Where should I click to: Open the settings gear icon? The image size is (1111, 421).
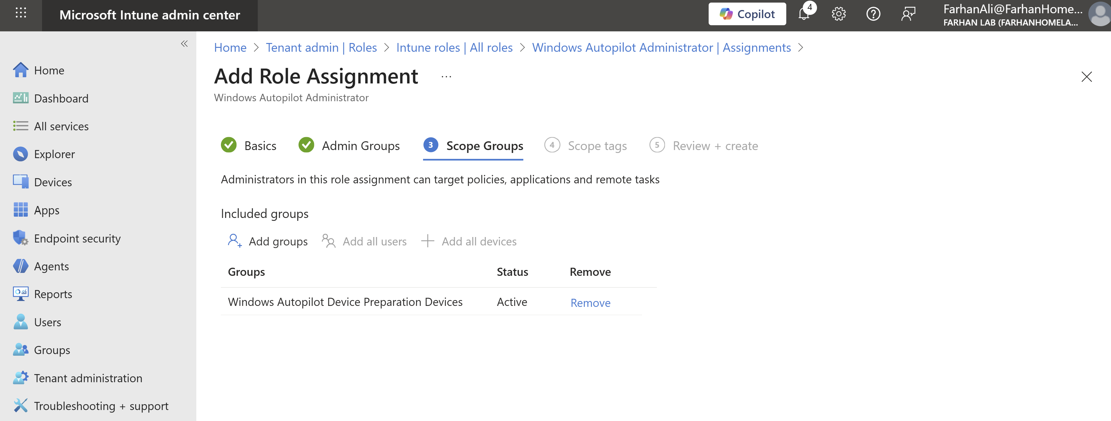(x=838, y=14)
